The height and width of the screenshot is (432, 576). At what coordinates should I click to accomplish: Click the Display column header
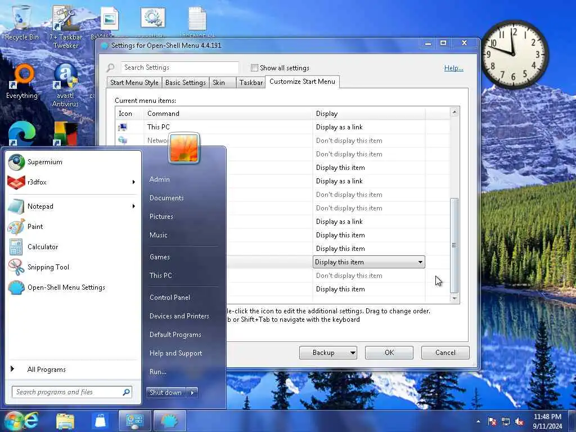[369, 114]
